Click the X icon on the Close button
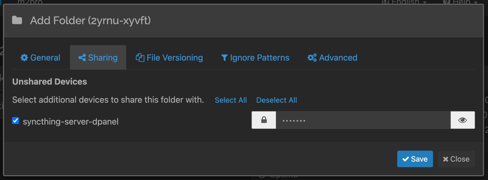 [446, 159]
